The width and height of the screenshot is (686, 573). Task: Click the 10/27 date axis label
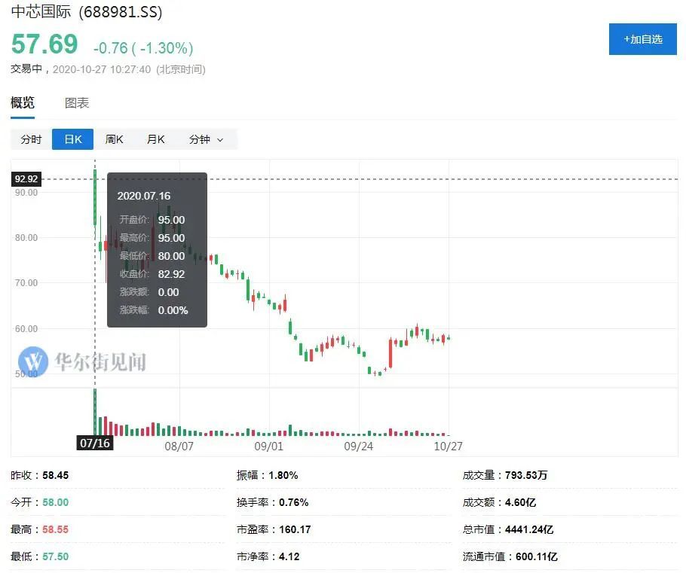click(448, 447)
